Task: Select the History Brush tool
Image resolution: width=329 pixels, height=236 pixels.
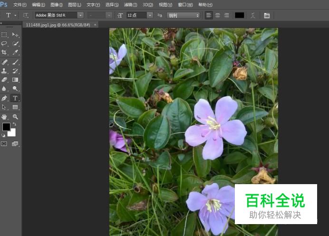Action: [x=15, y=71]
